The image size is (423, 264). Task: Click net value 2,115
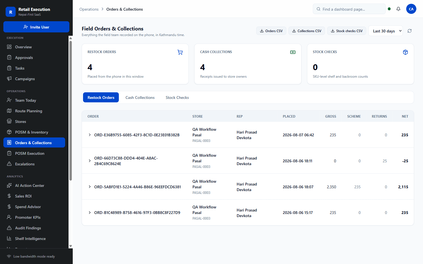403,187
